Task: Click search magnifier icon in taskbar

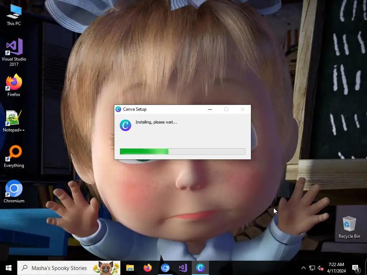Action: click(x=24, y=268)
